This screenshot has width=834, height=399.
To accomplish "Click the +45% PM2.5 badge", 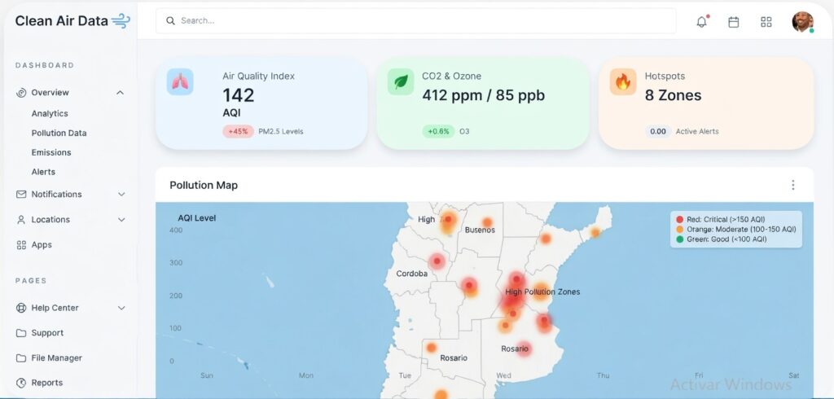I will coord(238,131).
